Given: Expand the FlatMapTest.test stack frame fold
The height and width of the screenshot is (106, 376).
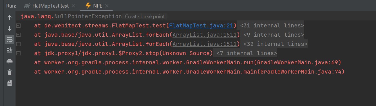Looking at the screenshot, I should point(18,25).
